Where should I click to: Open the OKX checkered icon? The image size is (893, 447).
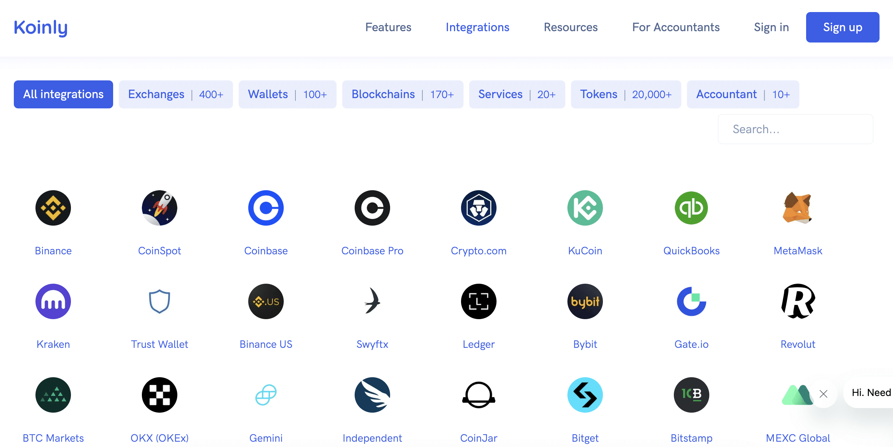(160, 395)
